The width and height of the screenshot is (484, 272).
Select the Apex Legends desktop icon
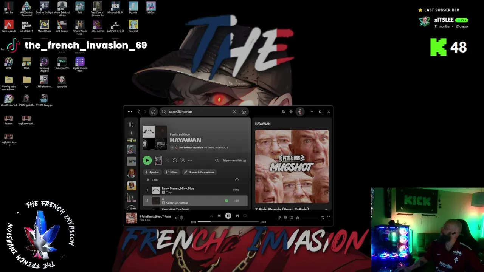(x=9, y=26)
